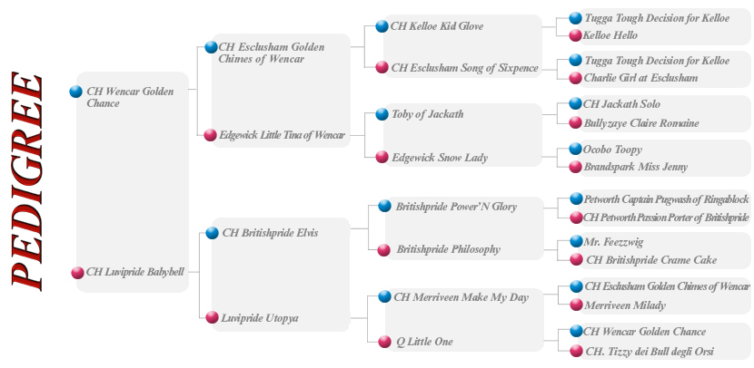Image resolution: width=754 pixels, height=368 pixels.
Task: Open Britishpride Power'N Glory entry
Action: [456, 207]
